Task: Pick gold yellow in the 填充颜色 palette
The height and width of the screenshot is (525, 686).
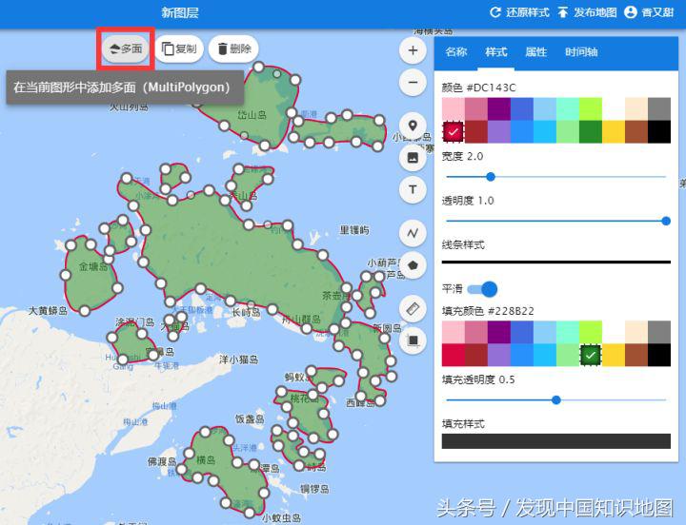Action: [x=614, y=355]
